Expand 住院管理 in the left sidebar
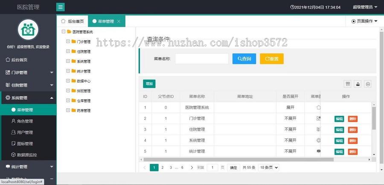Screen dimensions: 384x185 click(x=28, y=85)
